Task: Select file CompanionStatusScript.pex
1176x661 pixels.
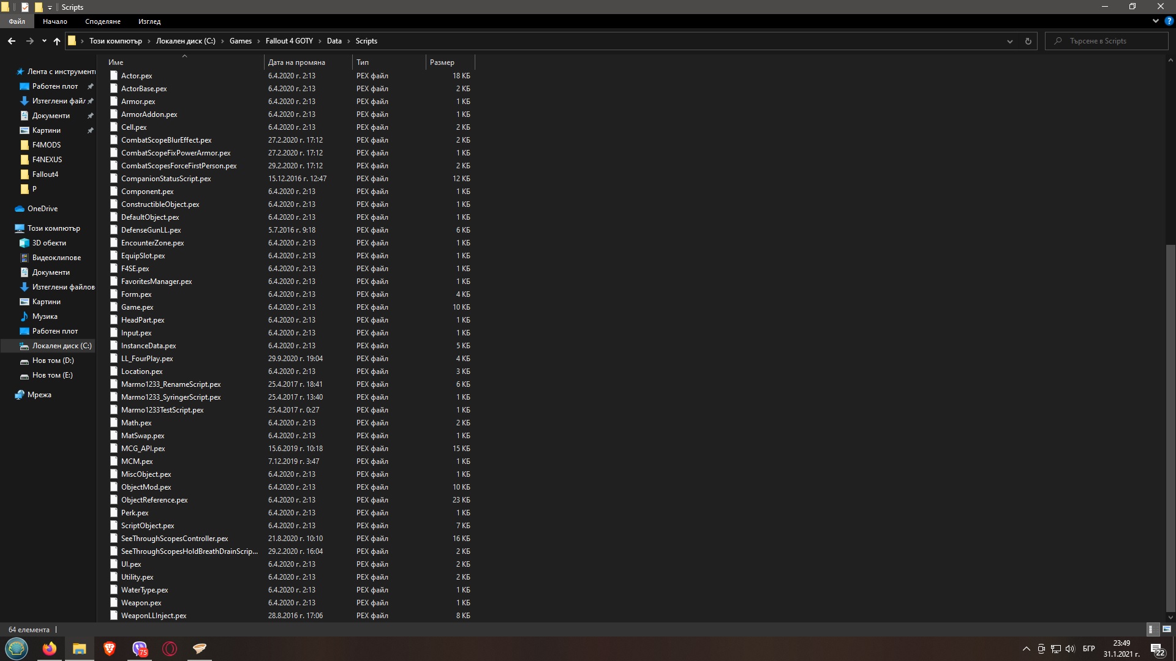Action: tap(166, 179)
